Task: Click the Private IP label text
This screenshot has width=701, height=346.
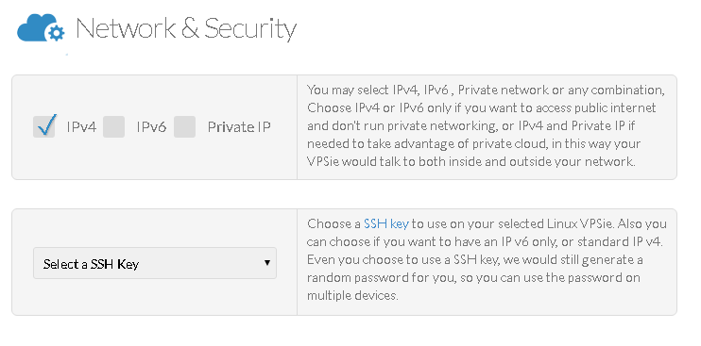Action: (239, 127)
